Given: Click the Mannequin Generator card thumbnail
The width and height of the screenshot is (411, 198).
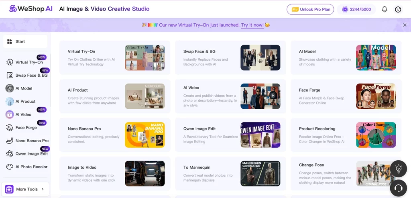Looking at the screenshot, I should click(x=260, y=174).
